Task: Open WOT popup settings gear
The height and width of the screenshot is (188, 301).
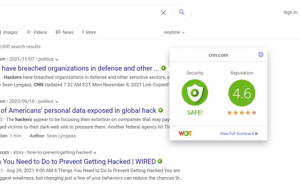Action: coord(261,55)
